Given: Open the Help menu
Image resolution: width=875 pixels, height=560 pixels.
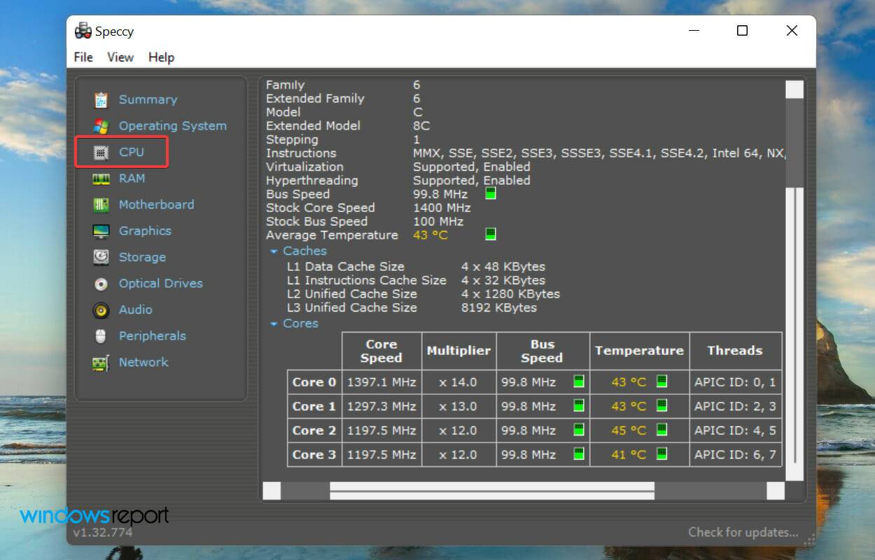Looking at the screenshot, I should 161,57.
